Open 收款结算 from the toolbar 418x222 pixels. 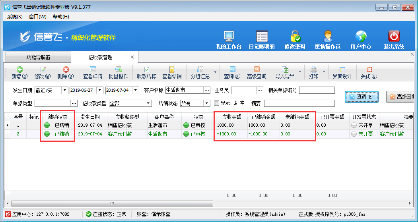146,73
